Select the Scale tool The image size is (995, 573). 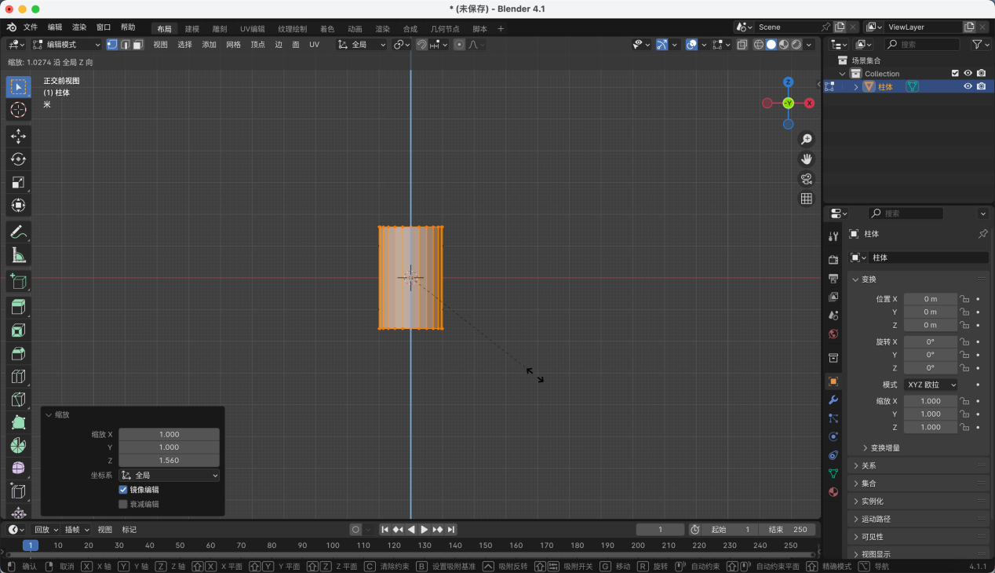[19, 183]
